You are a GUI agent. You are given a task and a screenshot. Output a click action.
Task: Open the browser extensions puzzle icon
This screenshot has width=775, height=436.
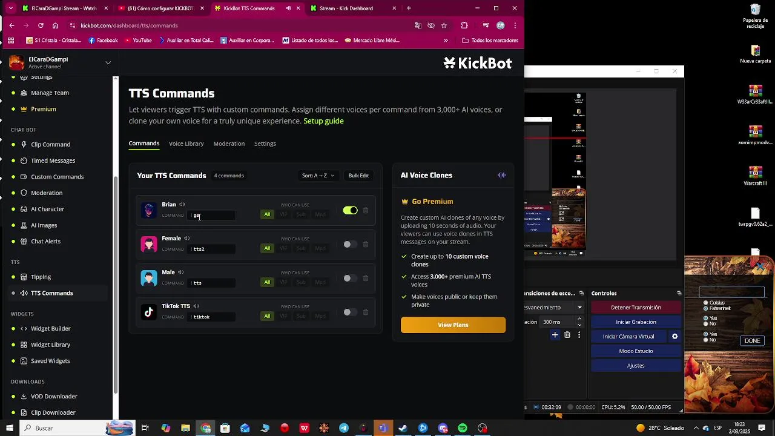464,25
